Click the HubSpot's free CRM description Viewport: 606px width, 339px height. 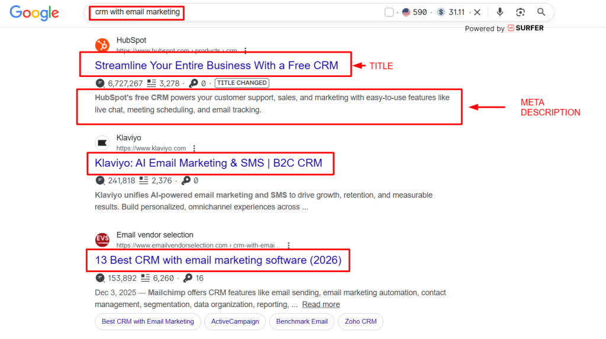click(x=272, y=104)
